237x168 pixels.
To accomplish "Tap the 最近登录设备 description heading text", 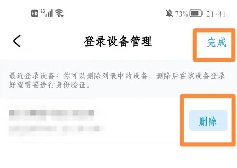I will [32, 76].
